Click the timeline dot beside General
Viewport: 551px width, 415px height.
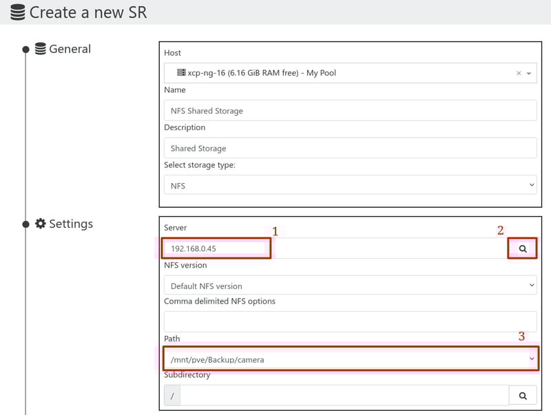coord(25,50)
